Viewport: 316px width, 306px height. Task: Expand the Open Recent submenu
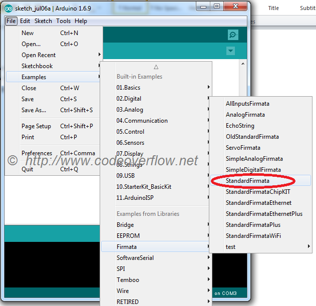53,55
